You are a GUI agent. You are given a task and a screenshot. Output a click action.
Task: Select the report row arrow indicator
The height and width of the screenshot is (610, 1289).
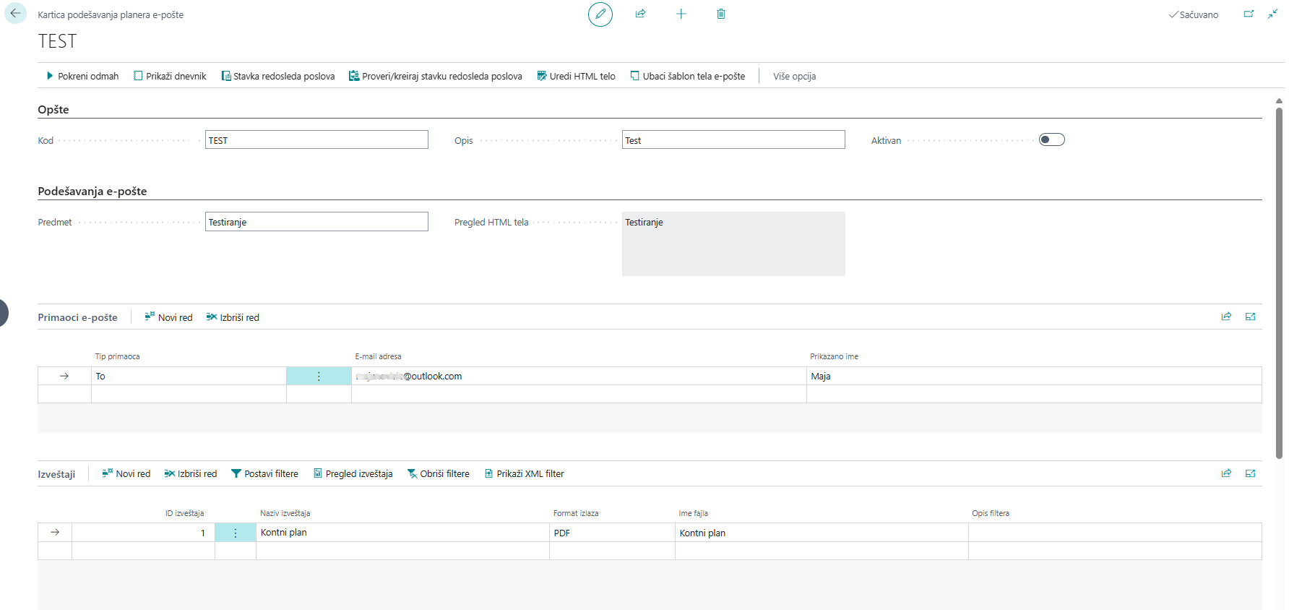point(55,532)
